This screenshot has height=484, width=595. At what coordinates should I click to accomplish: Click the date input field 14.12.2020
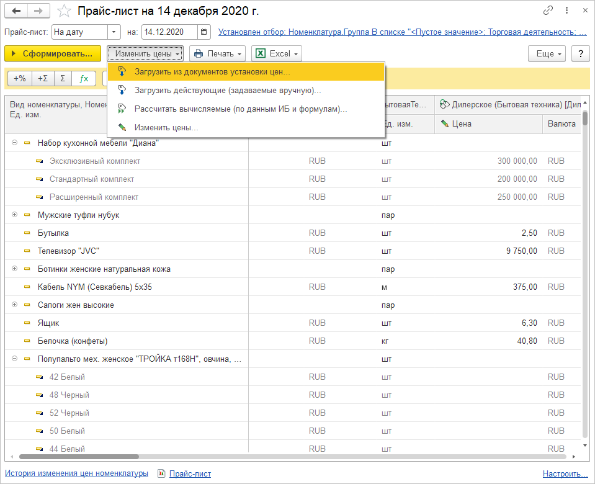pos(169,32)
